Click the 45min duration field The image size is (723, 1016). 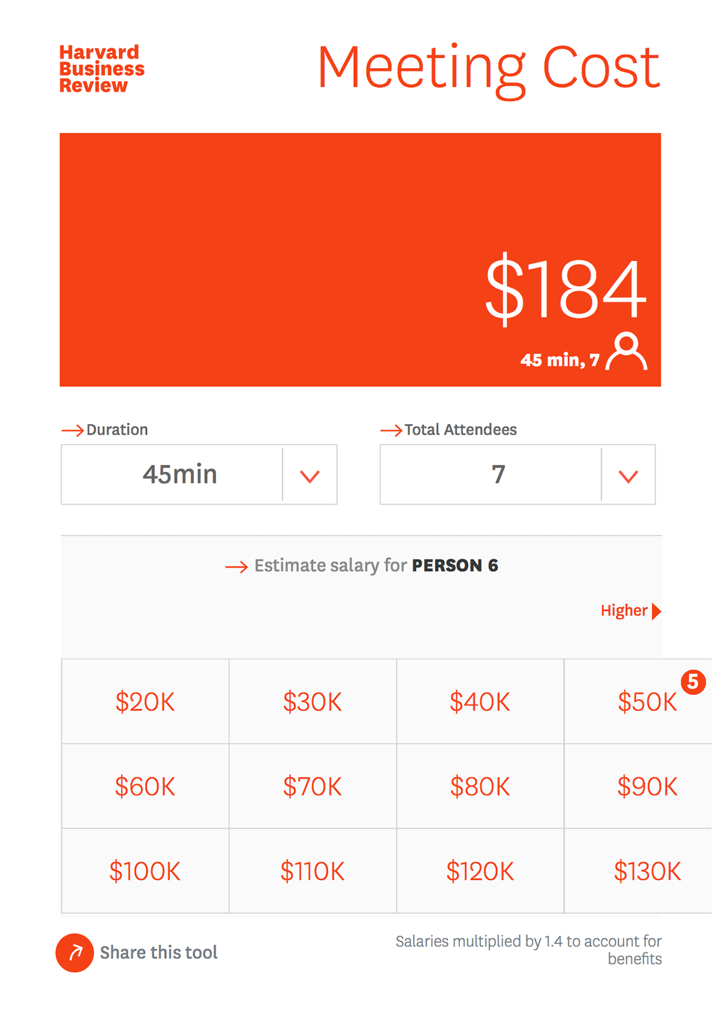click(172, 475)
